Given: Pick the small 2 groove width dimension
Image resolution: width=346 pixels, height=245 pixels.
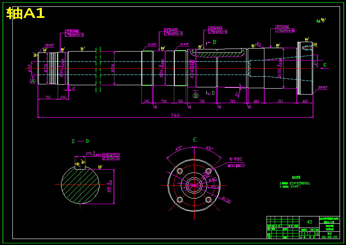Looking at the screenshot, I should (74, 89).
